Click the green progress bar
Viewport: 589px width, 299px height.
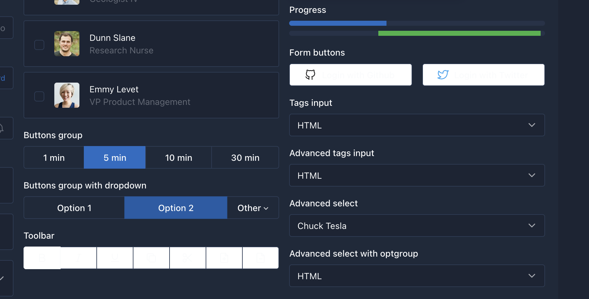pos(459,33)
